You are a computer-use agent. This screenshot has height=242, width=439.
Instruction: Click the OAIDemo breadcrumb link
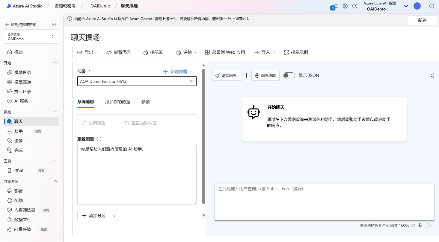[100, 6]
